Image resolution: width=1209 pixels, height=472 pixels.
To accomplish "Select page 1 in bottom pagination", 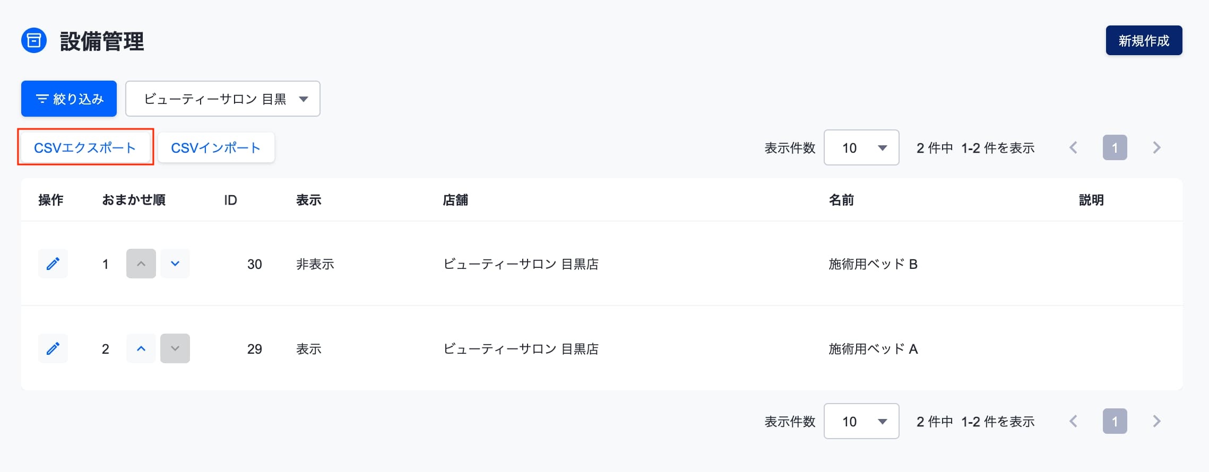I will pyautogui.click(x=1115, y=421).
